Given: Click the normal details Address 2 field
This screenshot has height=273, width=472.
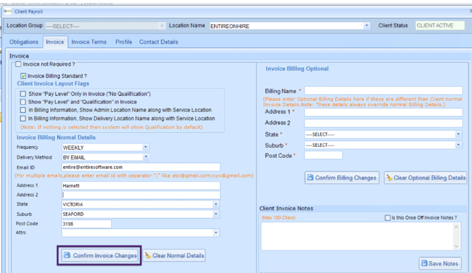Looking at the screenshot, I should click(x=141, y=195).
